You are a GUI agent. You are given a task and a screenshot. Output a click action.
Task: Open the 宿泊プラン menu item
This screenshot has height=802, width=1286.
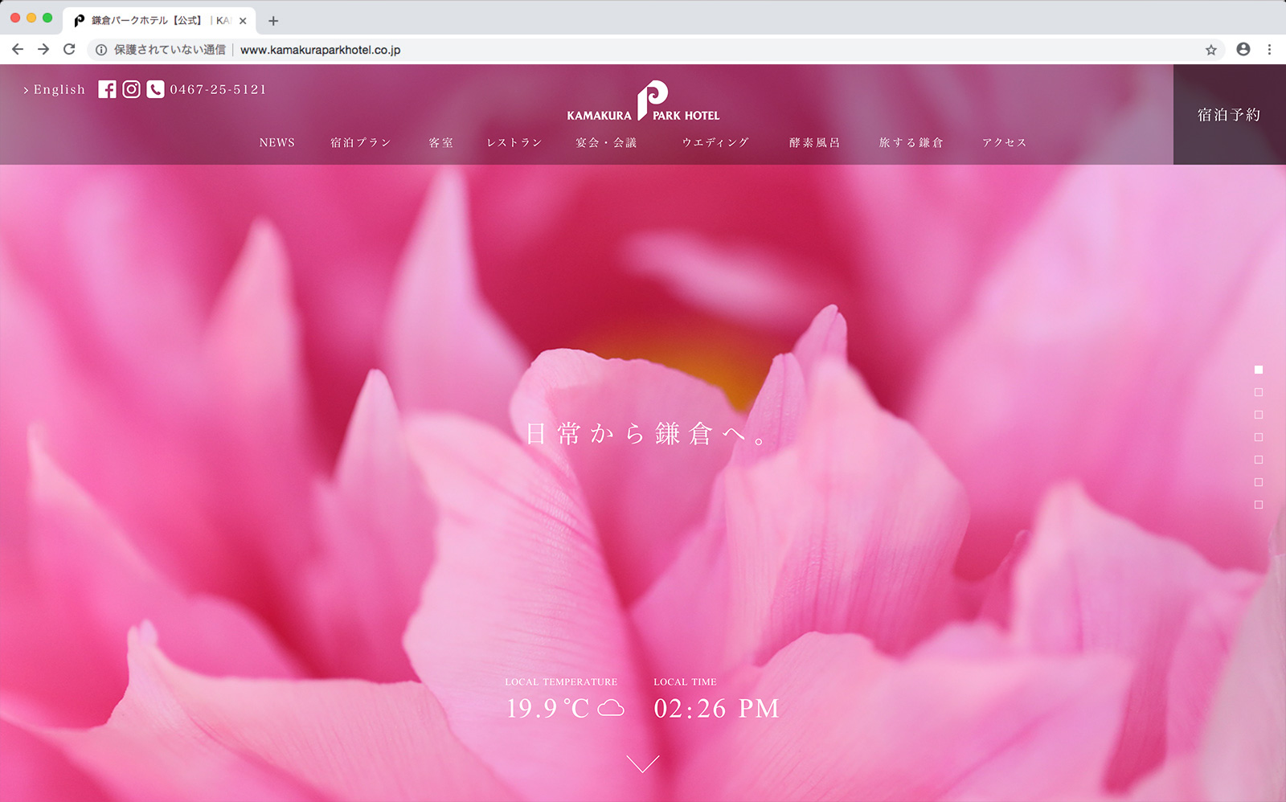(361, 142)
